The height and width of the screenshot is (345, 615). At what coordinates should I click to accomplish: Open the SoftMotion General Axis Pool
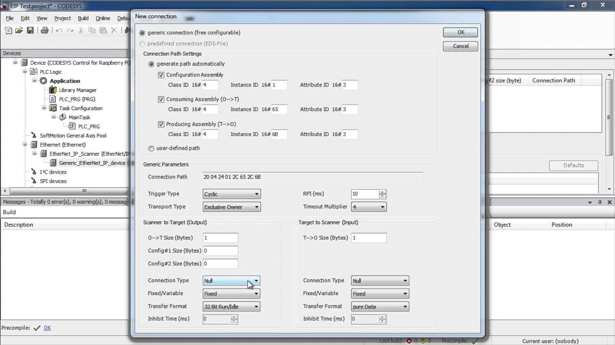point(73,136)
